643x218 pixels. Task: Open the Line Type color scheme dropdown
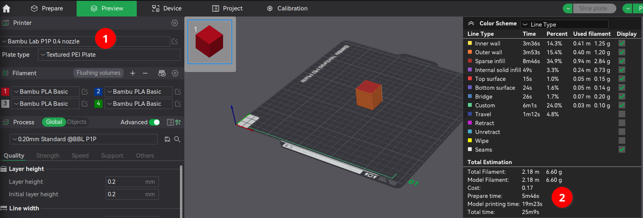(x=564, y=25)
